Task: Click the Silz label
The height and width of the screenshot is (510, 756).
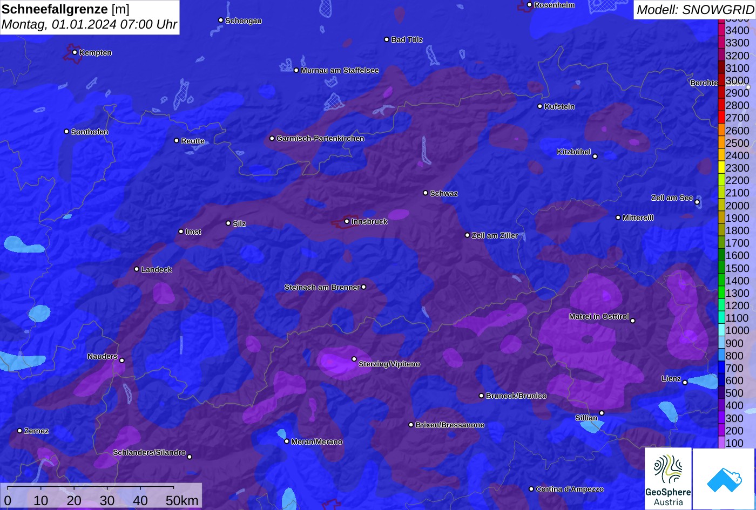Action: pyautogui.click(x=239, y=224)
